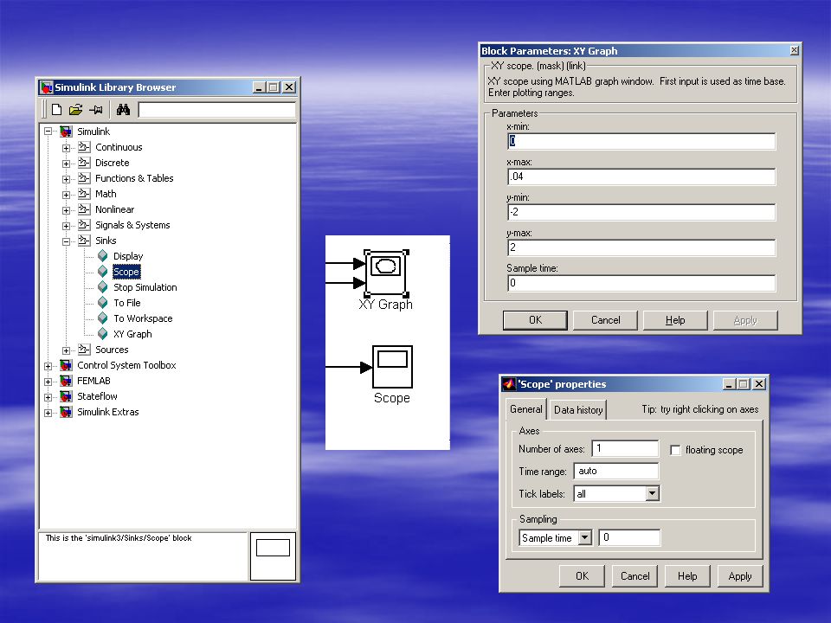The width and height of the screenshot is (831, 623).
Task: Click the Math library icon
Action: (84, 194)
